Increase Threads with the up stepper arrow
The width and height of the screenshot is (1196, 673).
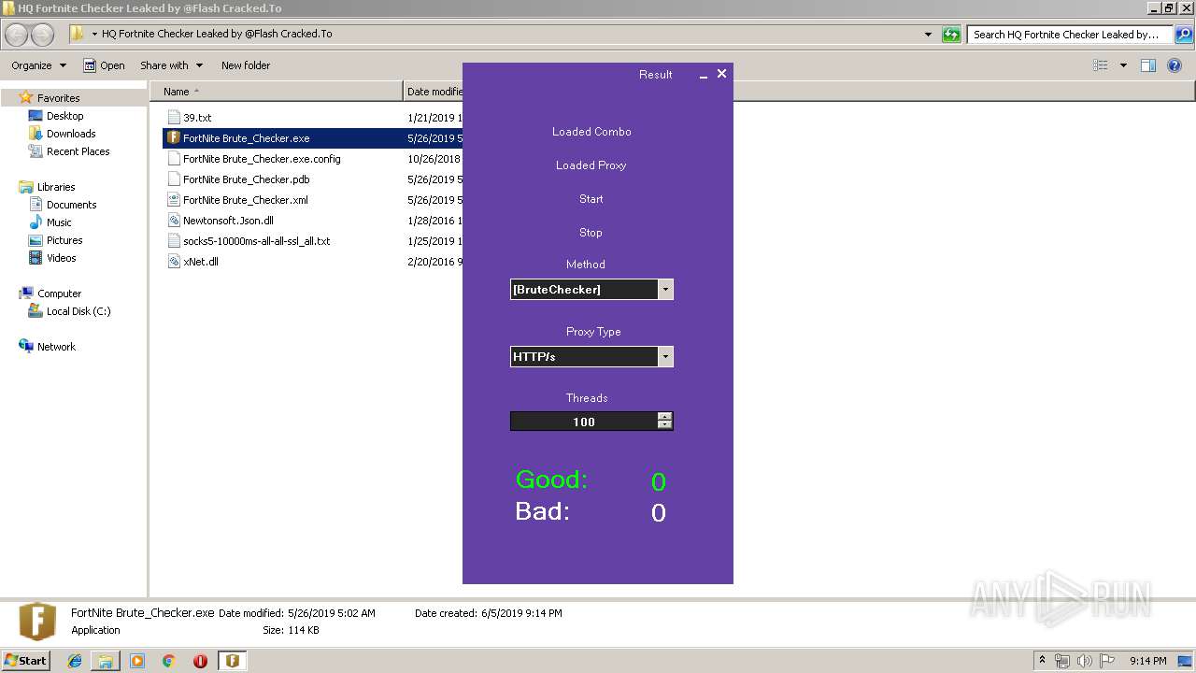click(664, 417)
